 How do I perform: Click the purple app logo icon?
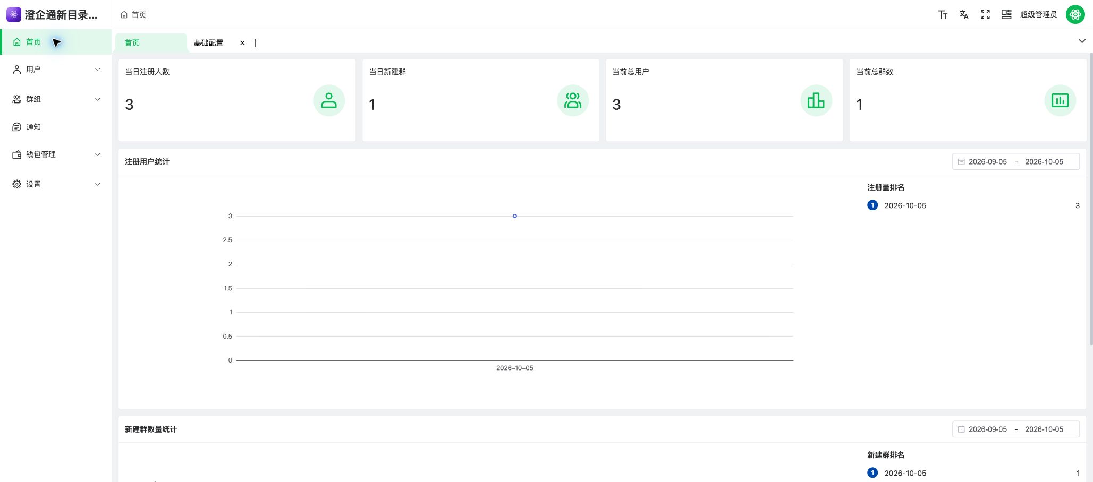click(x=14, y=14)
